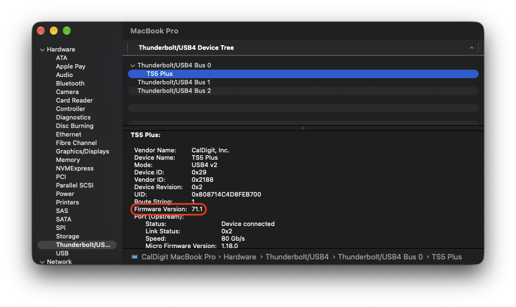This screenshot has height=307, width=516.
Task: Open Storage in the sidebar
Action: [x=67, y=237]
